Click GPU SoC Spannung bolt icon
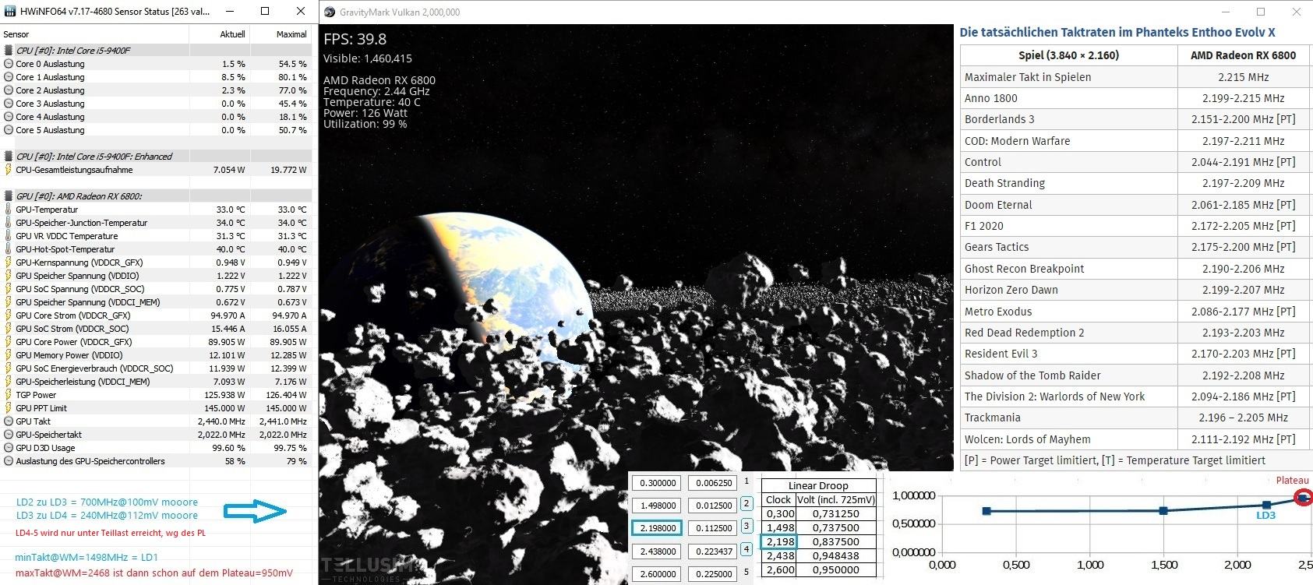The image size is (1313, 585). click(9, 288)
